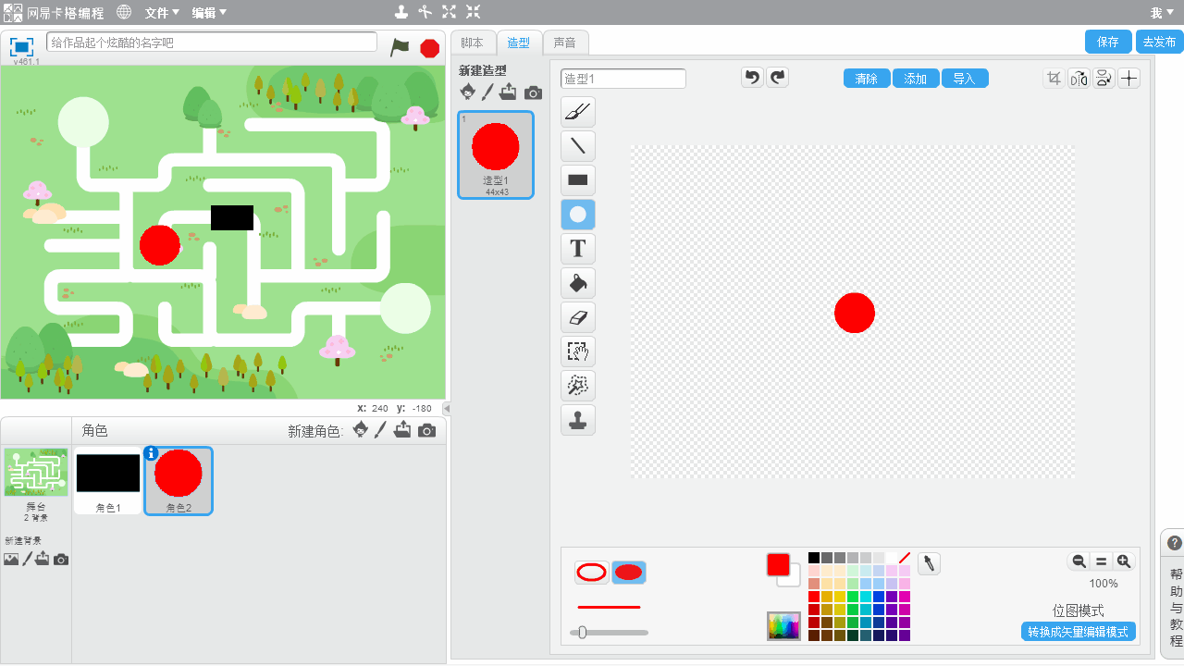This screenshot has width=1184, height=666.
Task: Select the Rectangle tool
Action: pos(578,180)
